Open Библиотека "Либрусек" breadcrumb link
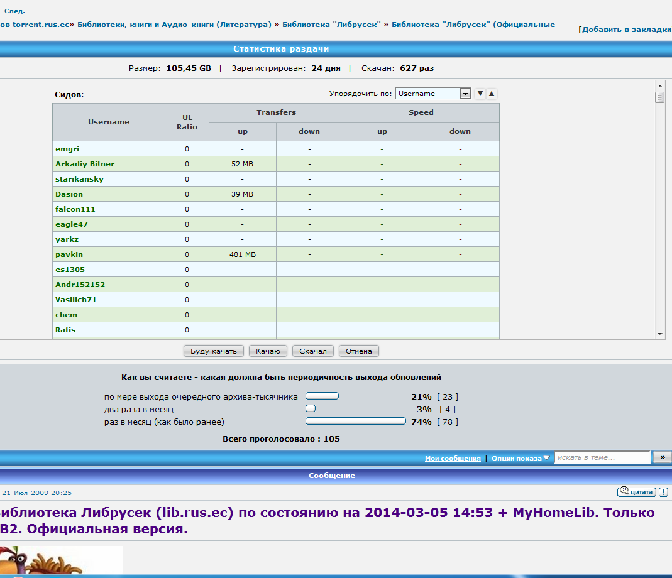This screenshot has width=672, height=578. (331, 25)
